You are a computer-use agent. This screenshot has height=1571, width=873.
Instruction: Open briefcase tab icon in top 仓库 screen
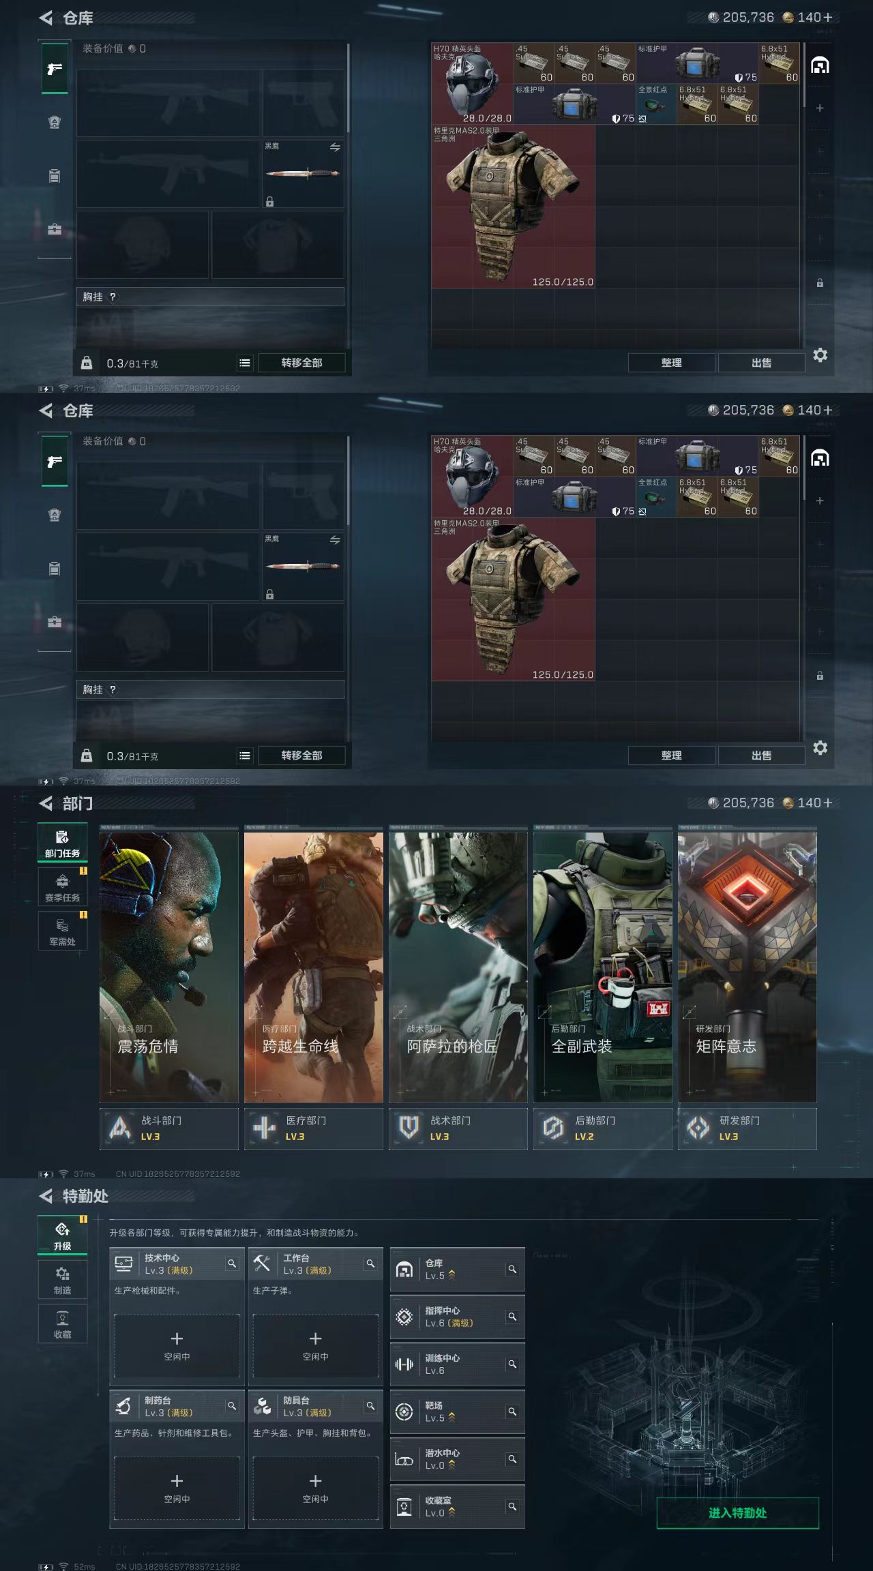tap(55, 229)
